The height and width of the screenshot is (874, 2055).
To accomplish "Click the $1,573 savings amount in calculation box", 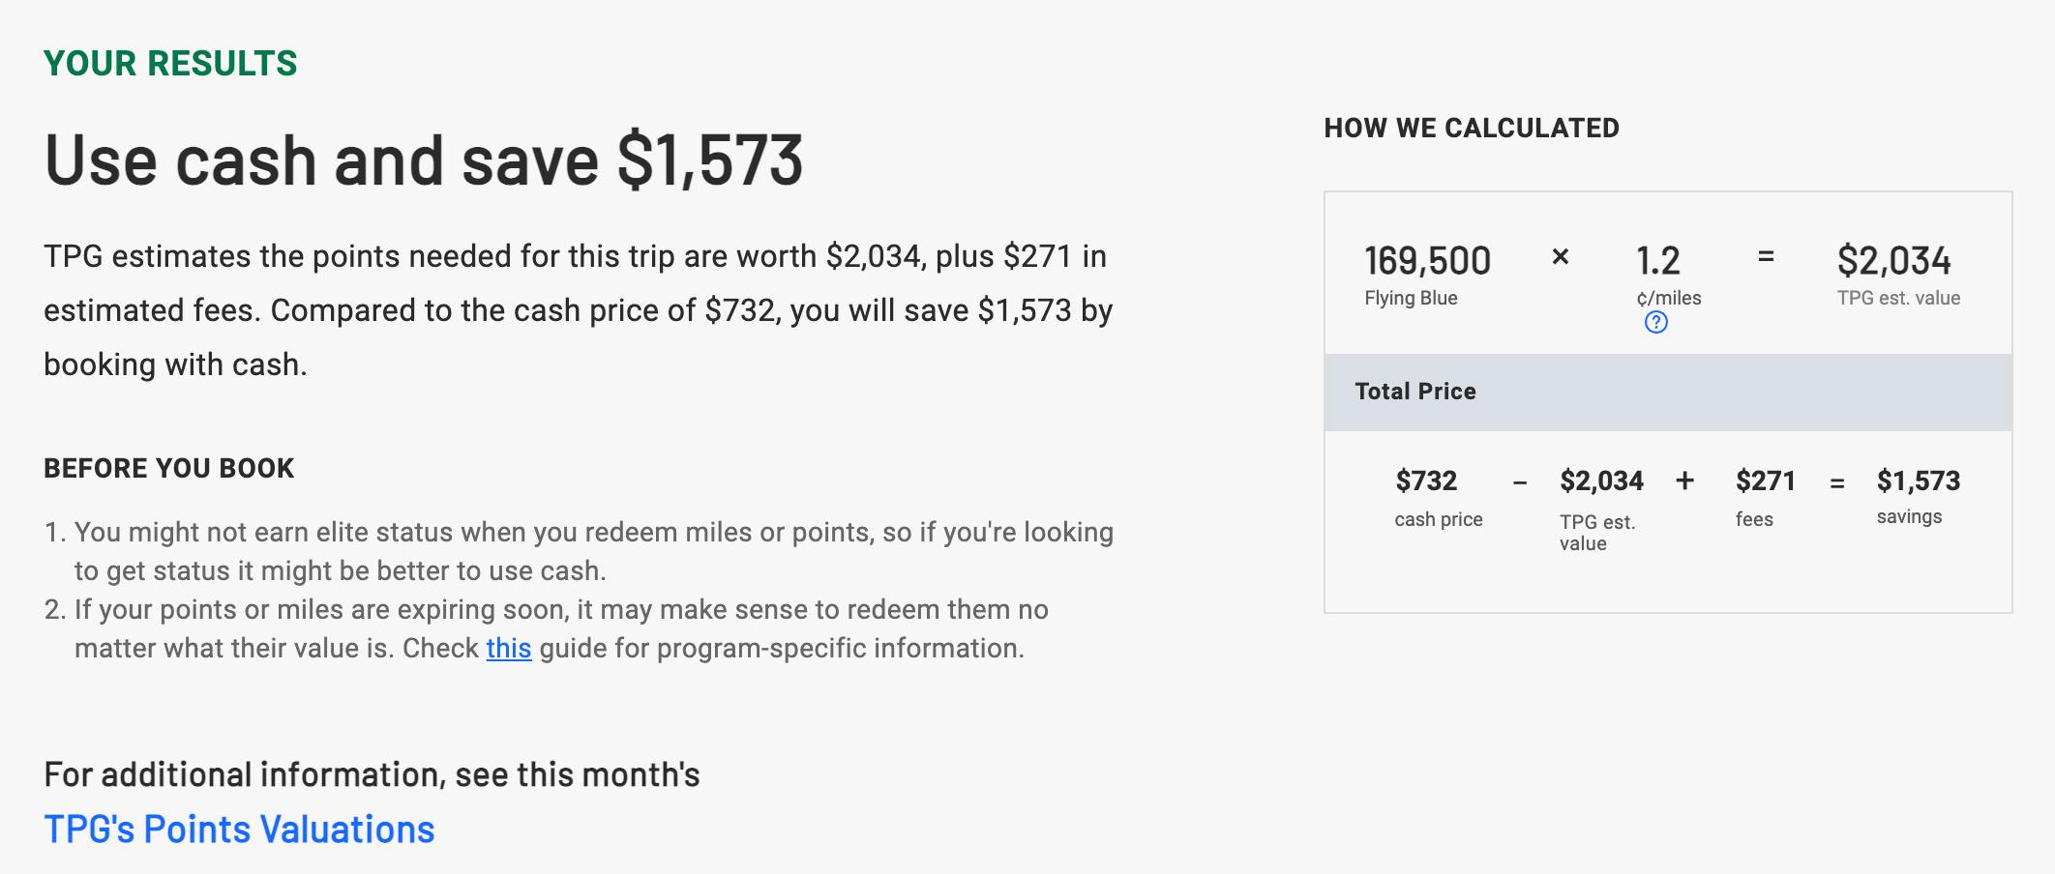I will click(1918, 481).
